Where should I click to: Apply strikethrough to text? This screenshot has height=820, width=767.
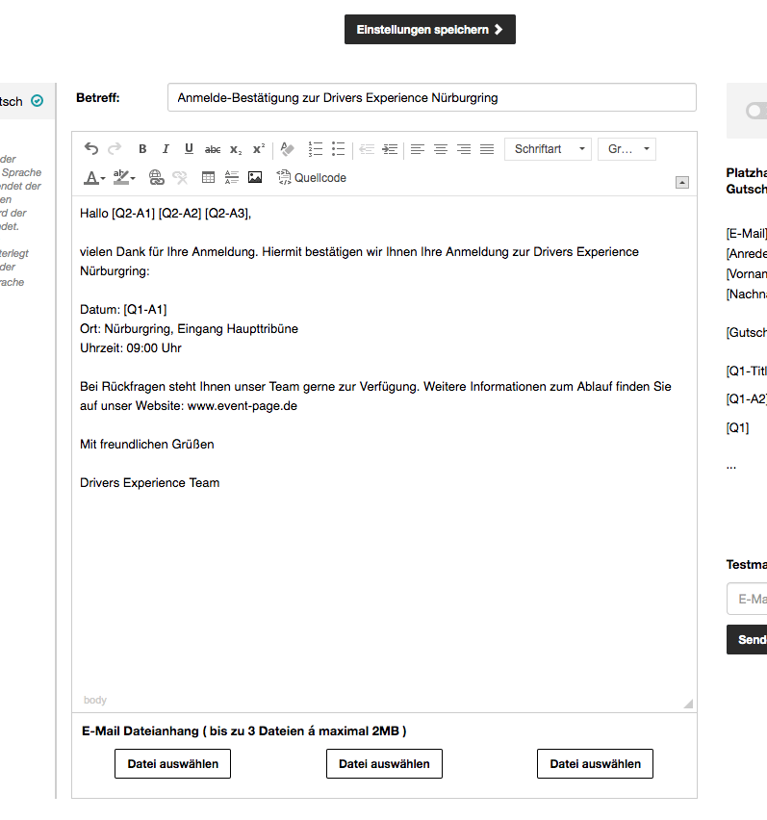pos(213,149)
